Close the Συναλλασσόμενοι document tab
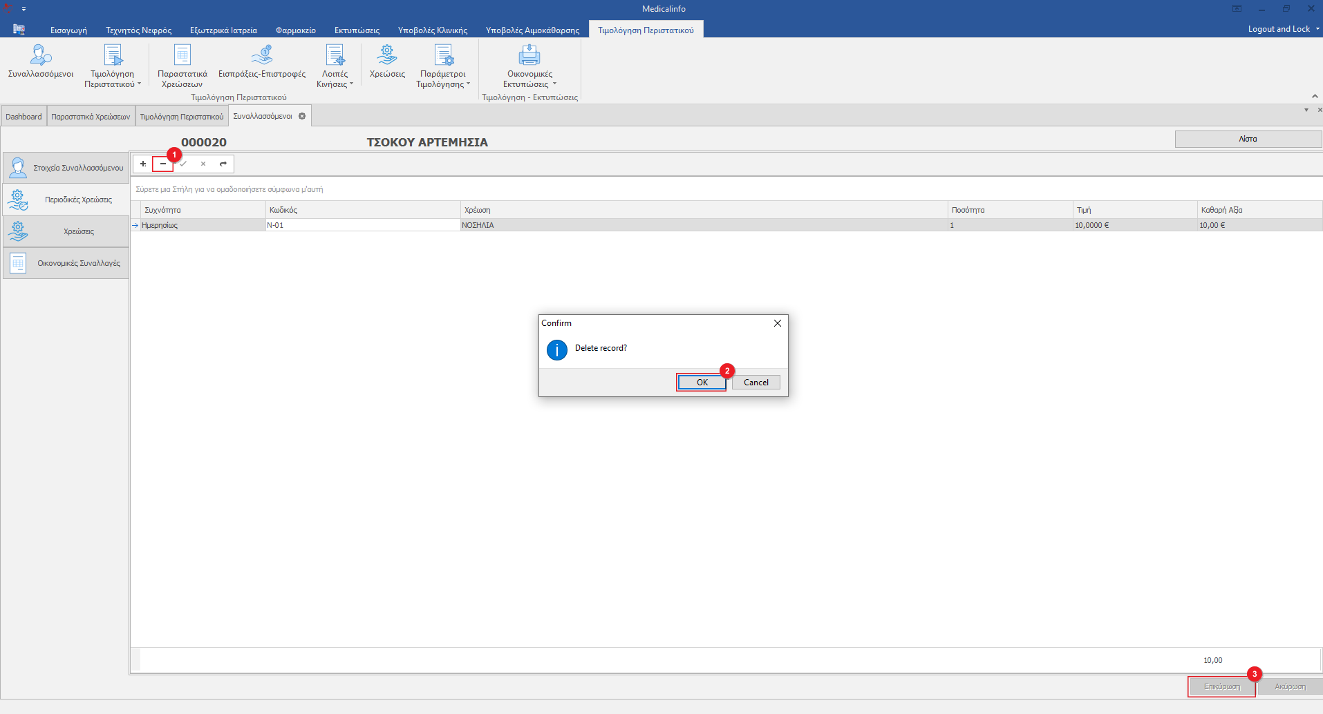 point(302,116)
